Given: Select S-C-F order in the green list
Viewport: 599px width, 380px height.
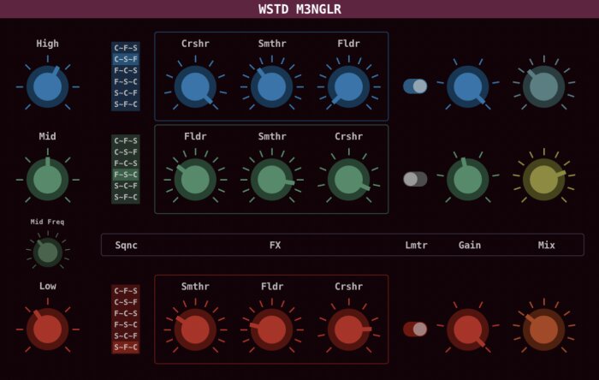Looking at the screenshot, I should pyautogui.click(x=126, y=186).
